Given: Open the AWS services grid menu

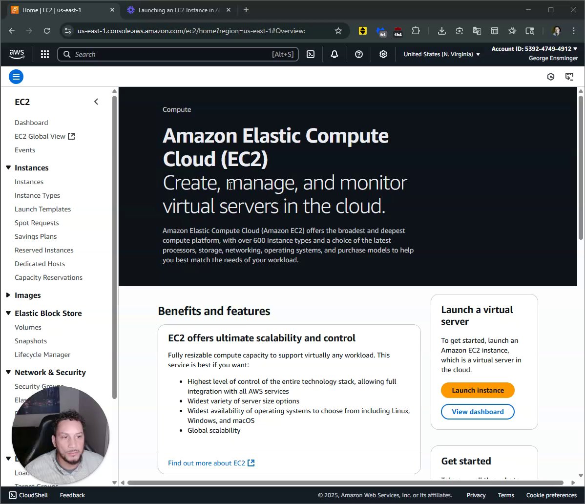Looking at the screenshot, I should pos(45,55).
